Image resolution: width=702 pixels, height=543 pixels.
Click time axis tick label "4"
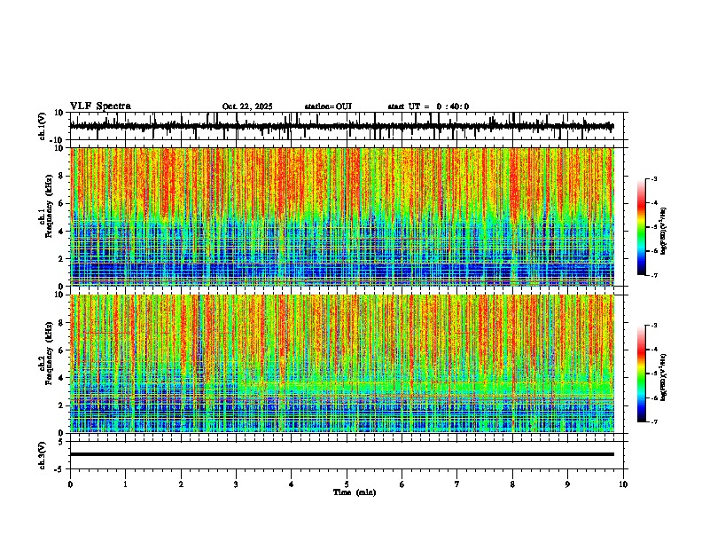pyautogui.click(x=292, y=484)
